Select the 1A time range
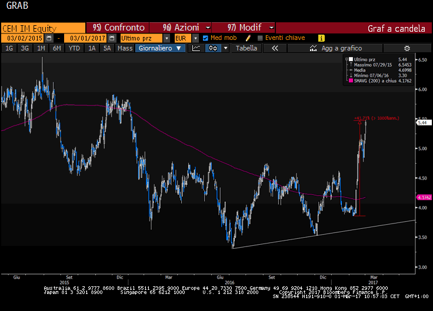 [x=92, y=48]
